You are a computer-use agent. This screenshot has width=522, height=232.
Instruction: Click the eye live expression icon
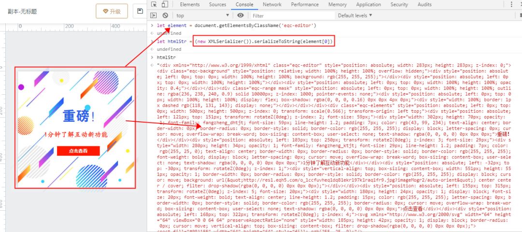(240, 15)
